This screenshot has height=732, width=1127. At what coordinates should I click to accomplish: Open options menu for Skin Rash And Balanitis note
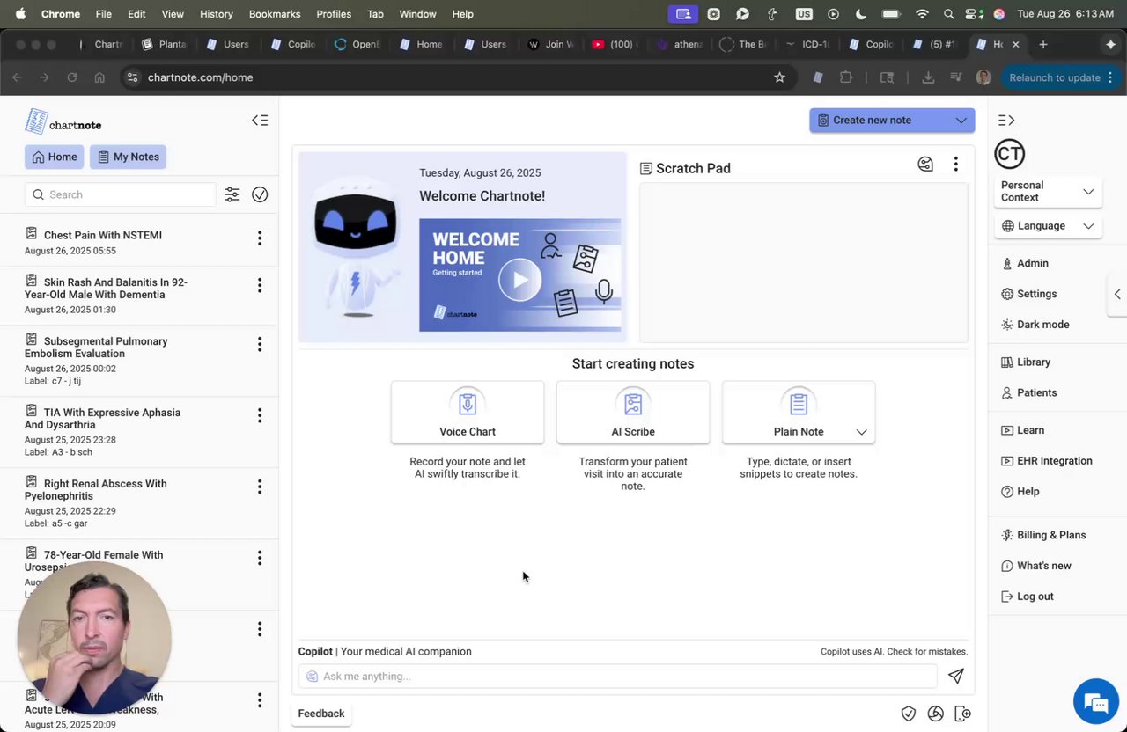coord(260,285)
